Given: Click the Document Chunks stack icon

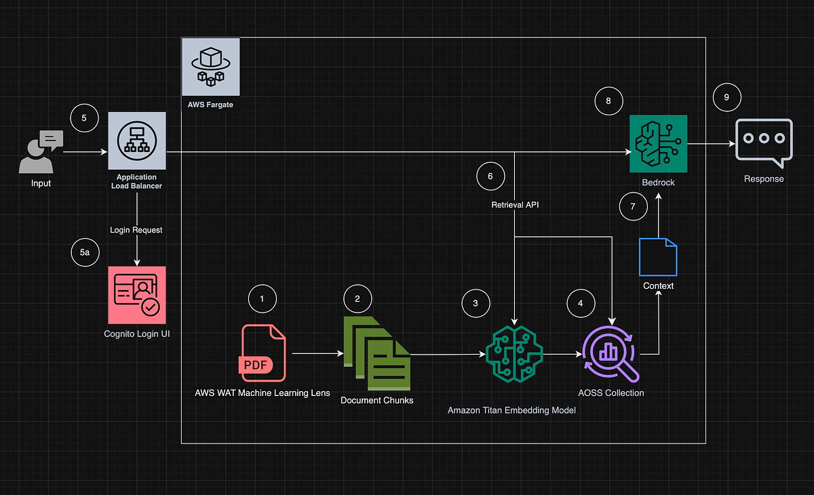Looking at the screenshot, I should (x=376, y=353).
